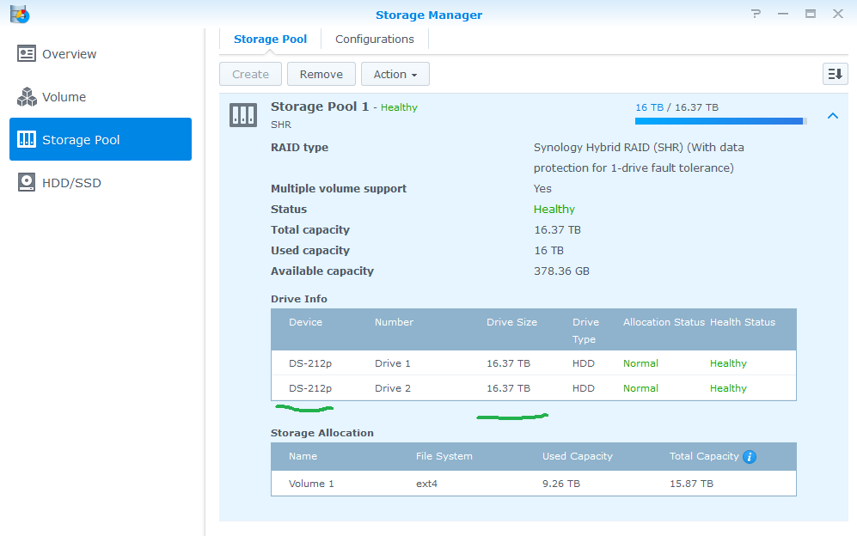Click the ext4 file system cell
This screenshot has height=536, width=857.
click(x=426, y=484)
